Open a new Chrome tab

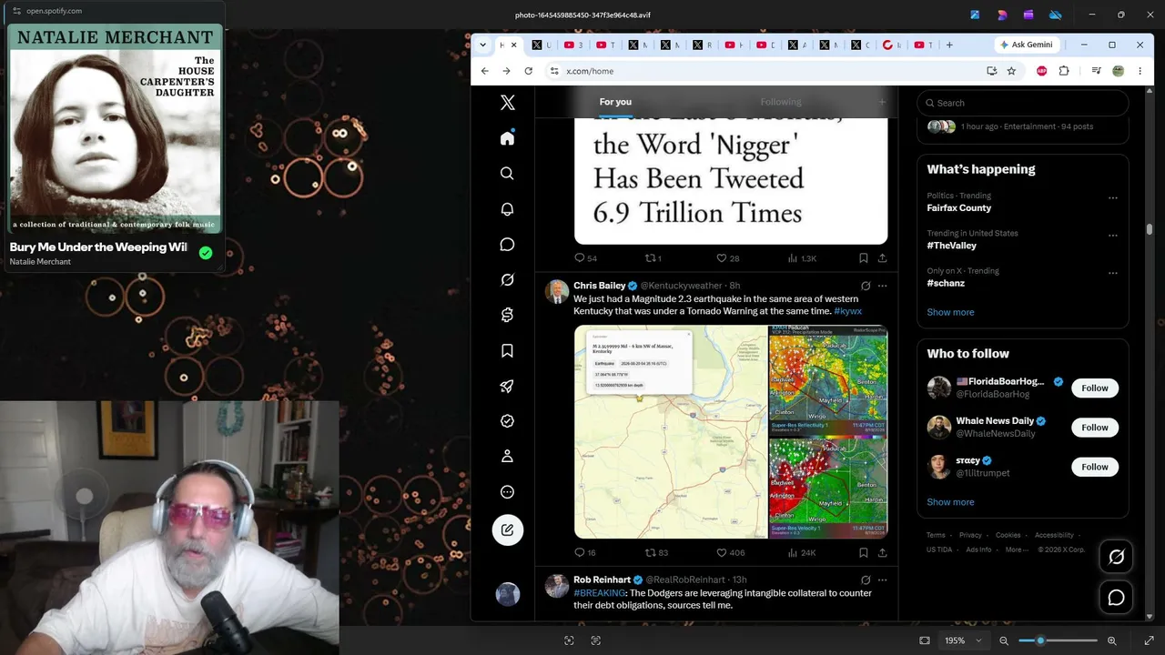949,45
